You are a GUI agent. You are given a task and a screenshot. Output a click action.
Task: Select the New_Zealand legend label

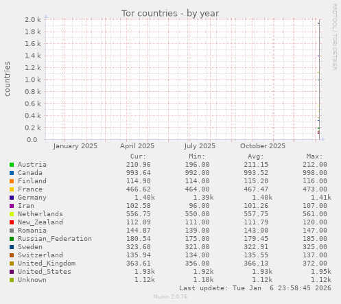click(x=40, y=222)
